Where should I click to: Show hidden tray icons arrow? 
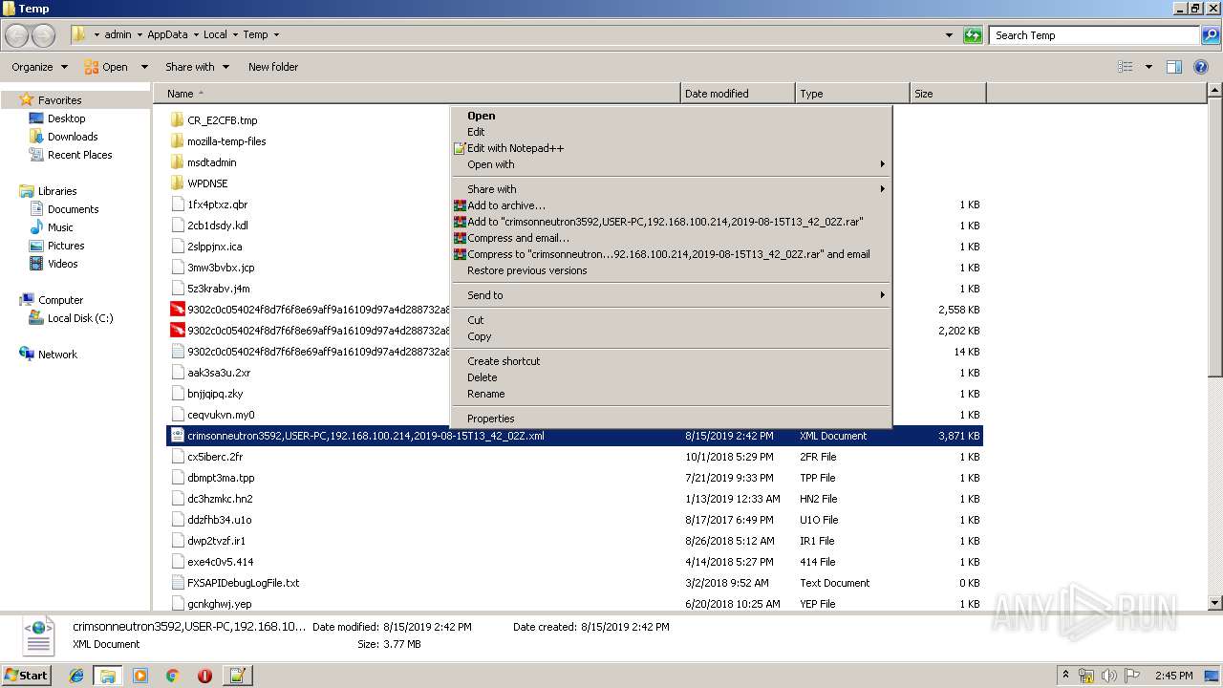coord(1065,676)
